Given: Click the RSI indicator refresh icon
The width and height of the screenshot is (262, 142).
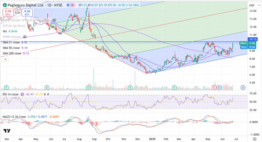Looking at the screenshot, I should click(x=22, y=94).
